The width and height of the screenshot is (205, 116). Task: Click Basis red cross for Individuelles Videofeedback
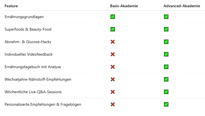pos(113,54)
